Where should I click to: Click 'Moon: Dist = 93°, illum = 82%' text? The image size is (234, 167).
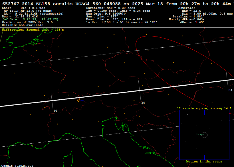[x=114, y=19]
